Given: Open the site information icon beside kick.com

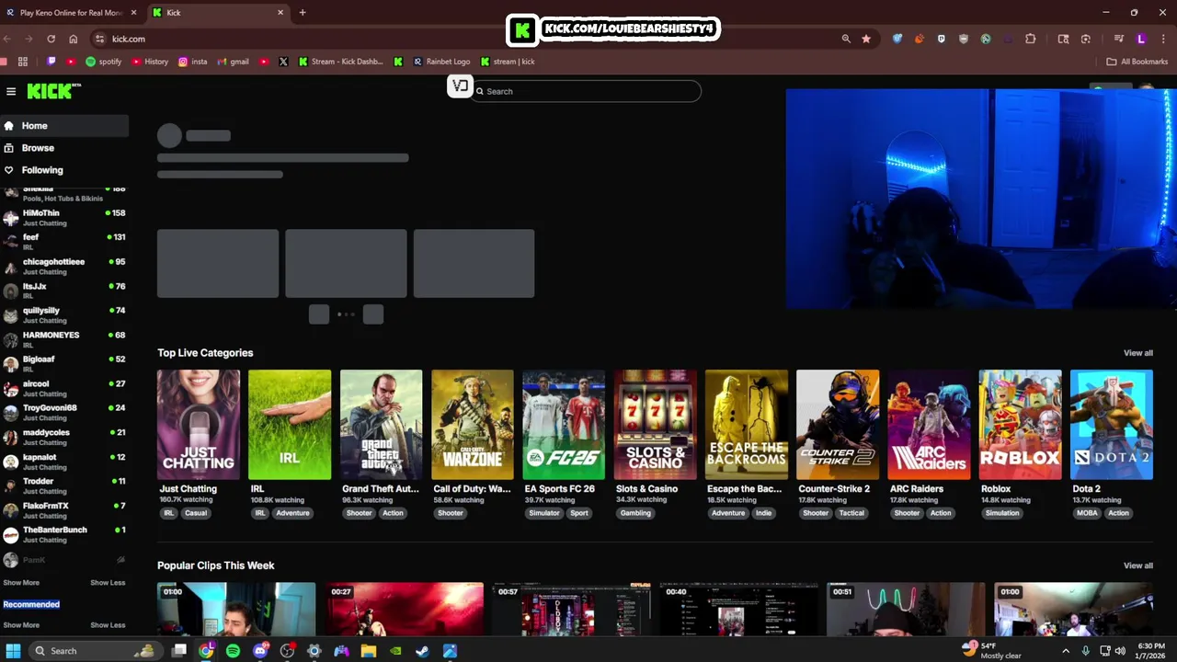Looking at the screenshot, I should (x=99, y=39).
